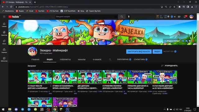Select the ВИДЕО channel tab
The image size is (199, 112).
50,59
